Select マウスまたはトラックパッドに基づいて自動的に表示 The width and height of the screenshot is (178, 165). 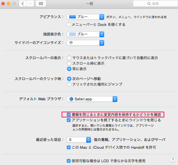point(69,58)
